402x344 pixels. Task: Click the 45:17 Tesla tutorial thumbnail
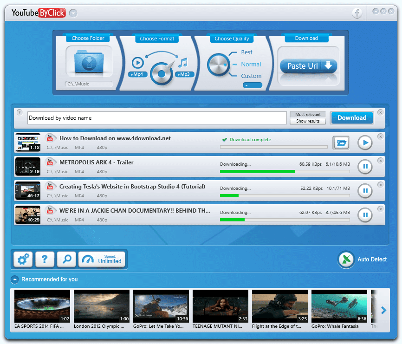[x=28, y=191]
